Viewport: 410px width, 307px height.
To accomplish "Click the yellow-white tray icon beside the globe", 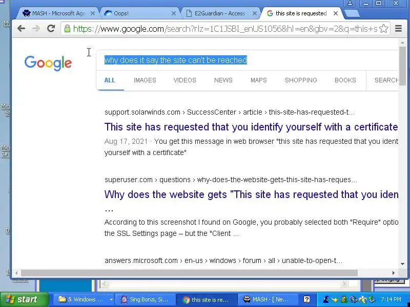I will 362,299.
